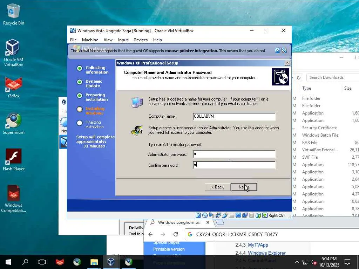
Task: Click the network adapters icon in VirtualBox status bar
Action: coord(218,215)
